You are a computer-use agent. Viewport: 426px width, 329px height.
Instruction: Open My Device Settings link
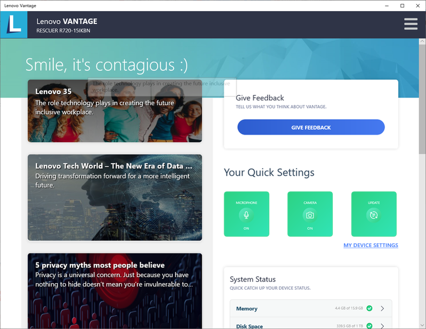pos(371,245)
